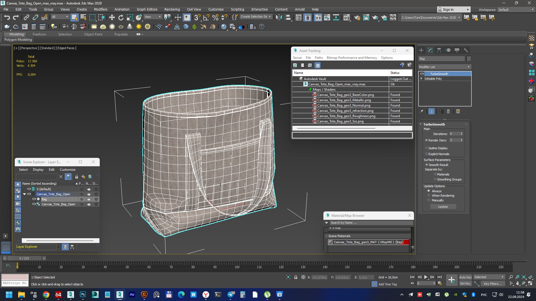
Task: Open the Utilities wrench panel tab
Action: [x=466, y=50]
